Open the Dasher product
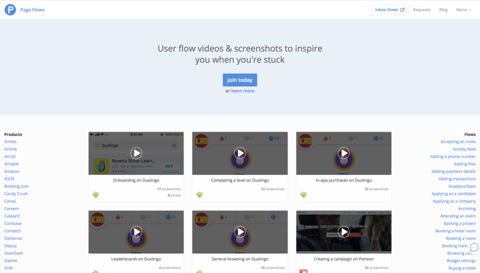 (x=11, y=261)
